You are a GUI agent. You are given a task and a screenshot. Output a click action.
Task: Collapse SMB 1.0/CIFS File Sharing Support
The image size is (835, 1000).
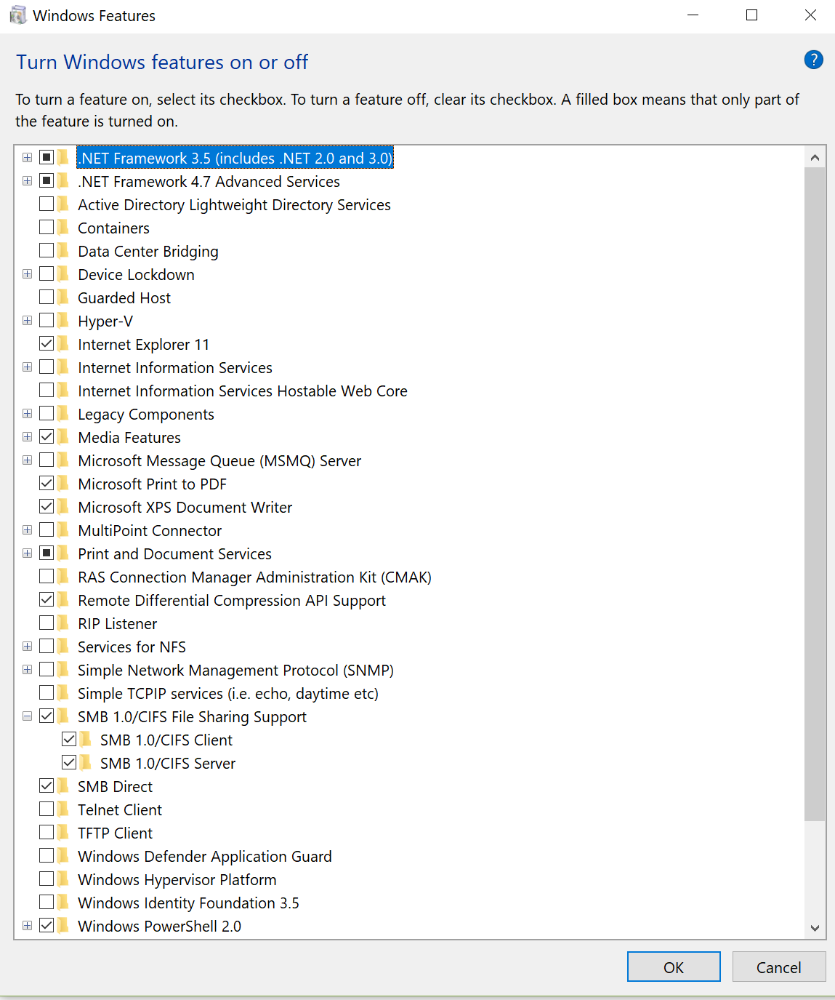(27, 716)
